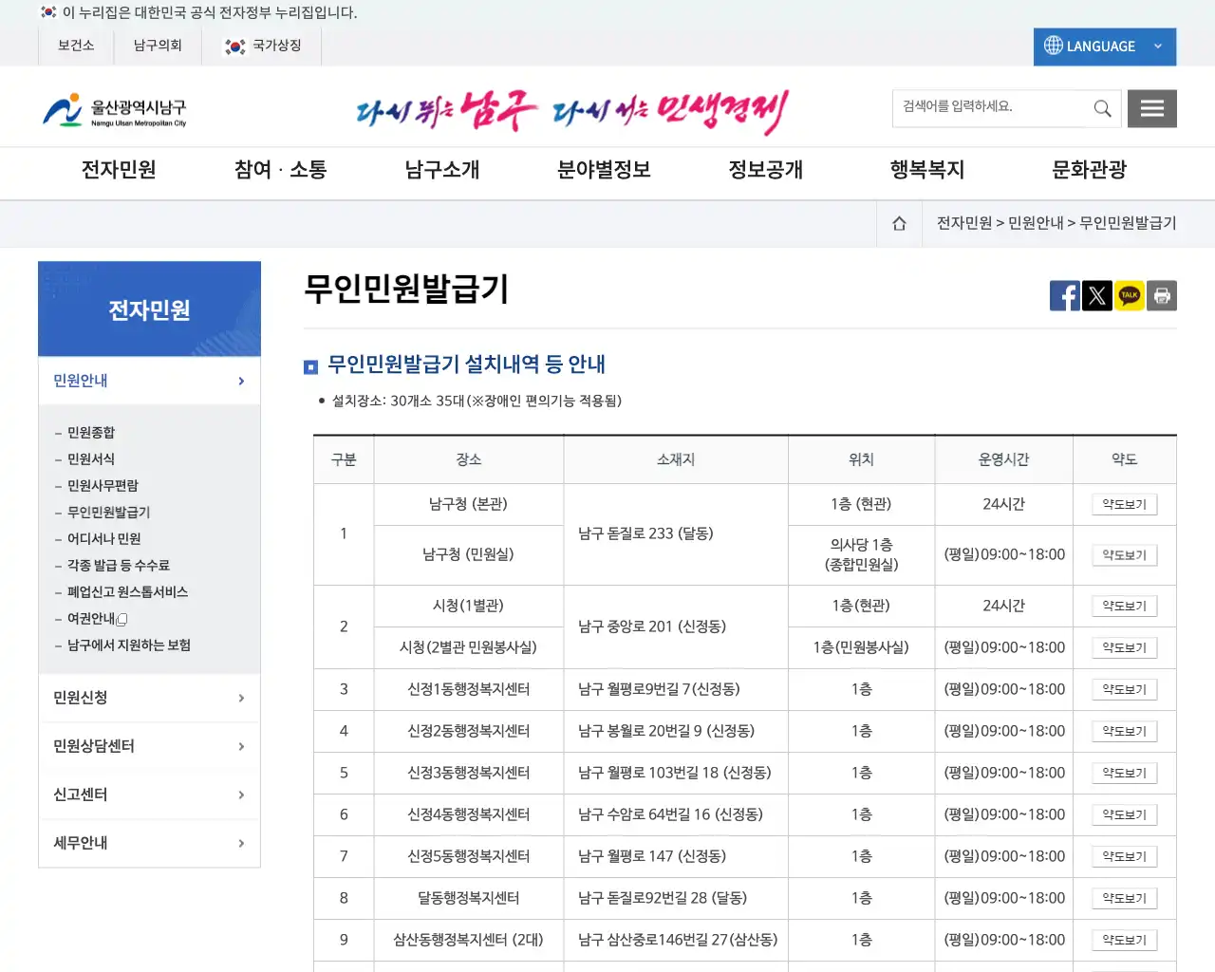Expand 세무안내 sidebar section
The width and height of the screenshot is (1215, 972).
point(149,843)
